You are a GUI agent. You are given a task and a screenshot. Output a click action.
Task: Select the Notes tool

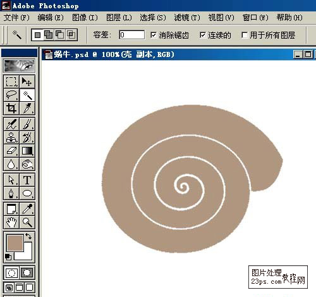click(11, 209)
